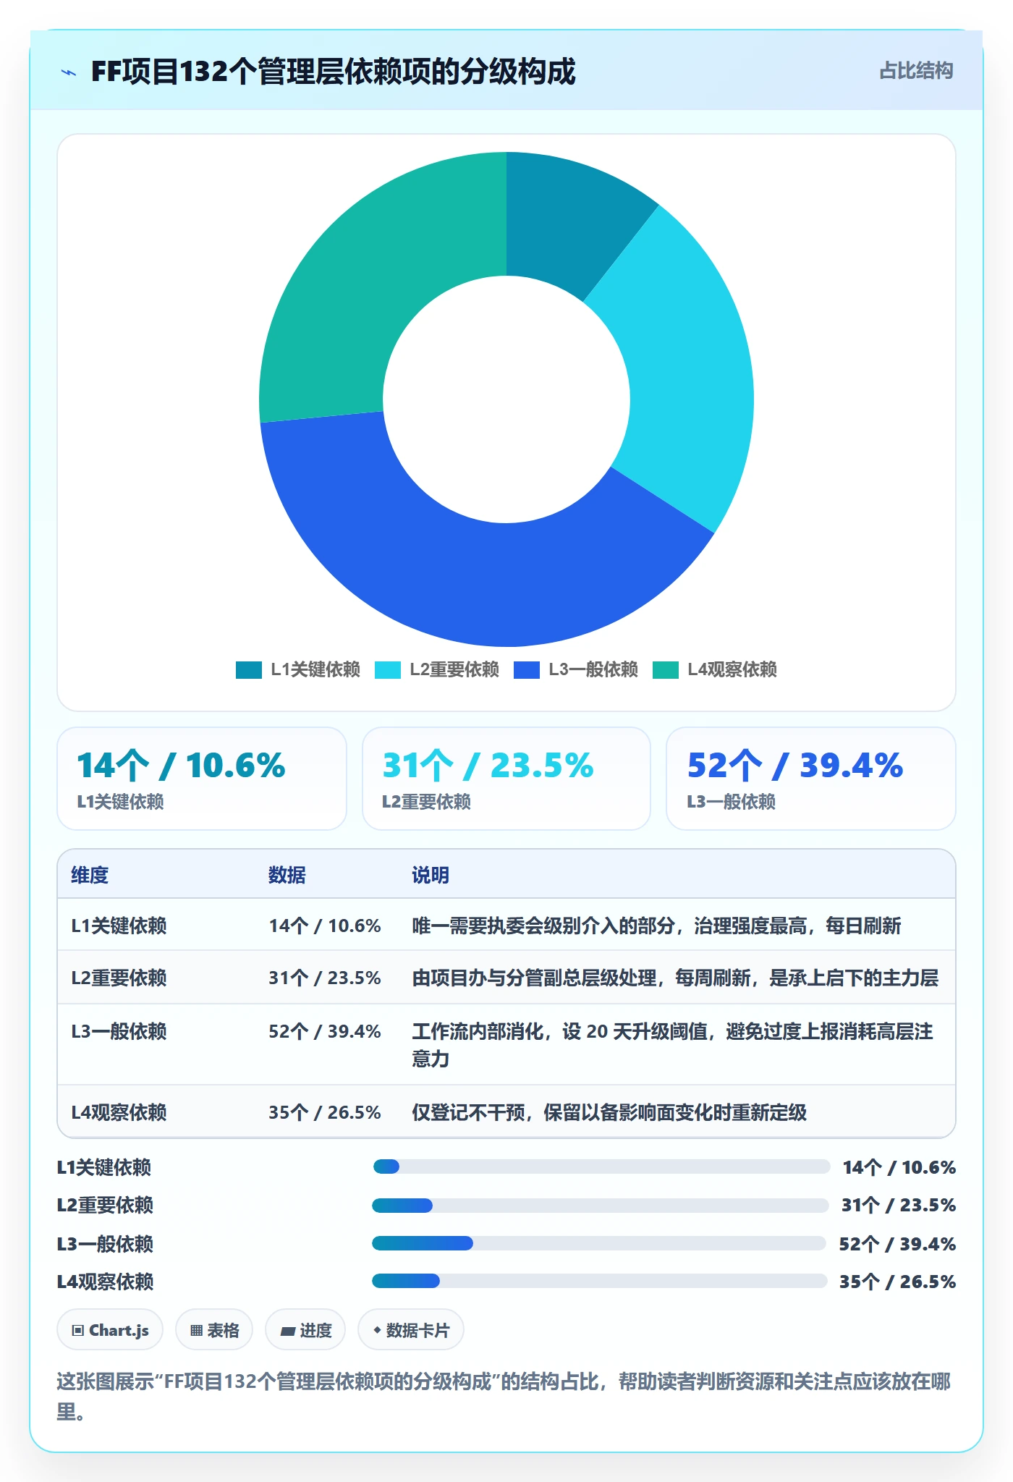Click the 数据卡片 tag chip
The width and height of the screenshot is (1013, 1482).
coord(411,1330)
